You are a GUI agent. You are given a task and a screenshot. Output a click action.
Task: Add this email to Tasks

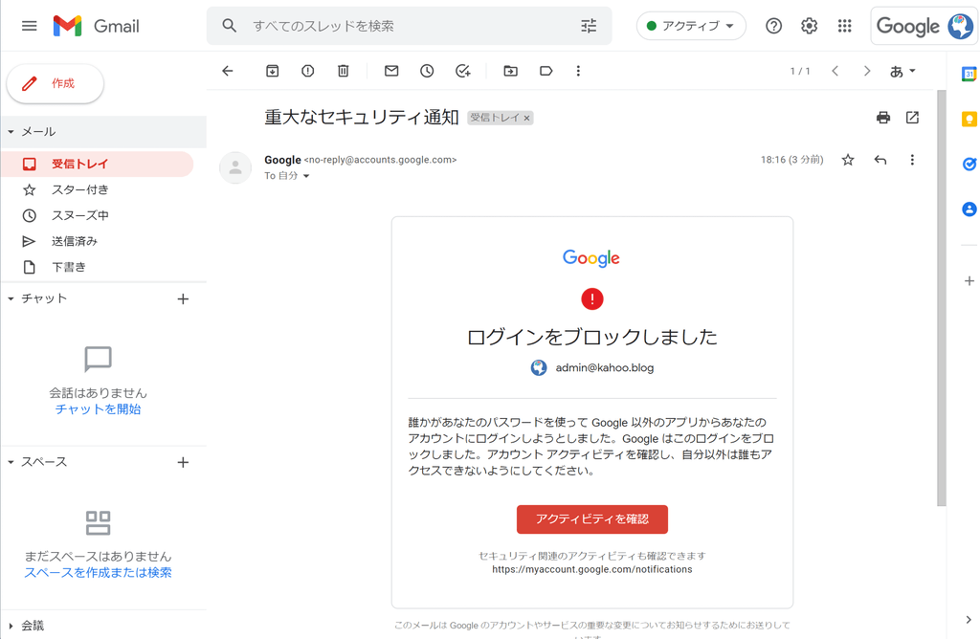pos(462,71)
